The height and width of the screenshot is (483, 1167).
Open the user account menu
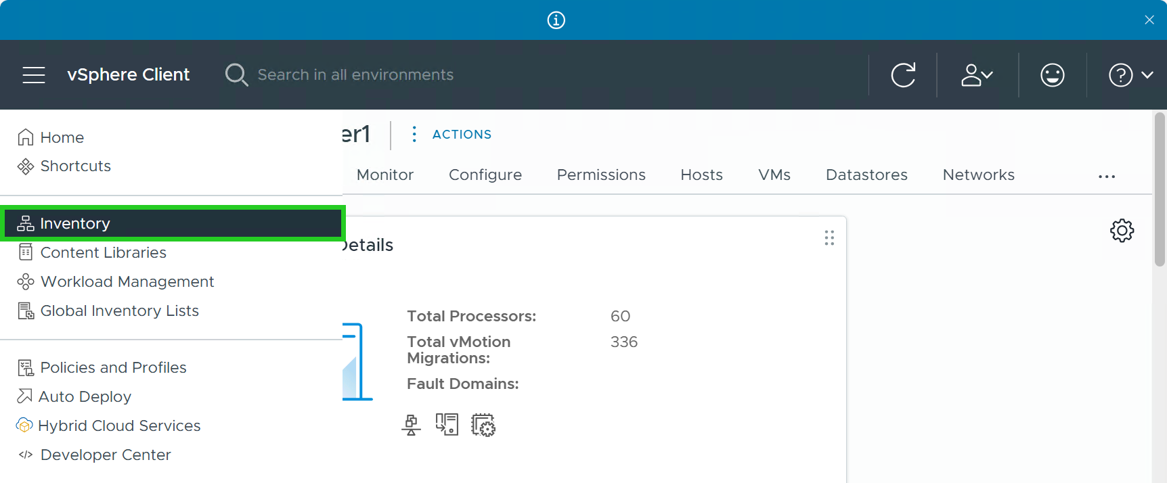tap(977, 75)
